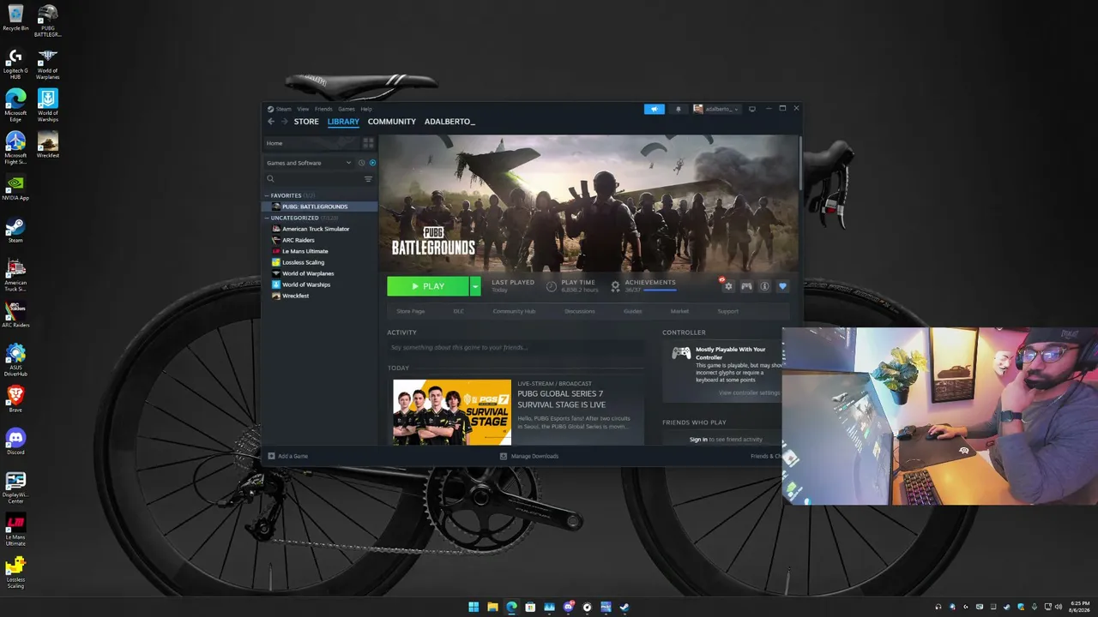The image size is (1098, 617).
Task: Toggle PUBG favorite heart icon
Action: [x=782, y=286]
